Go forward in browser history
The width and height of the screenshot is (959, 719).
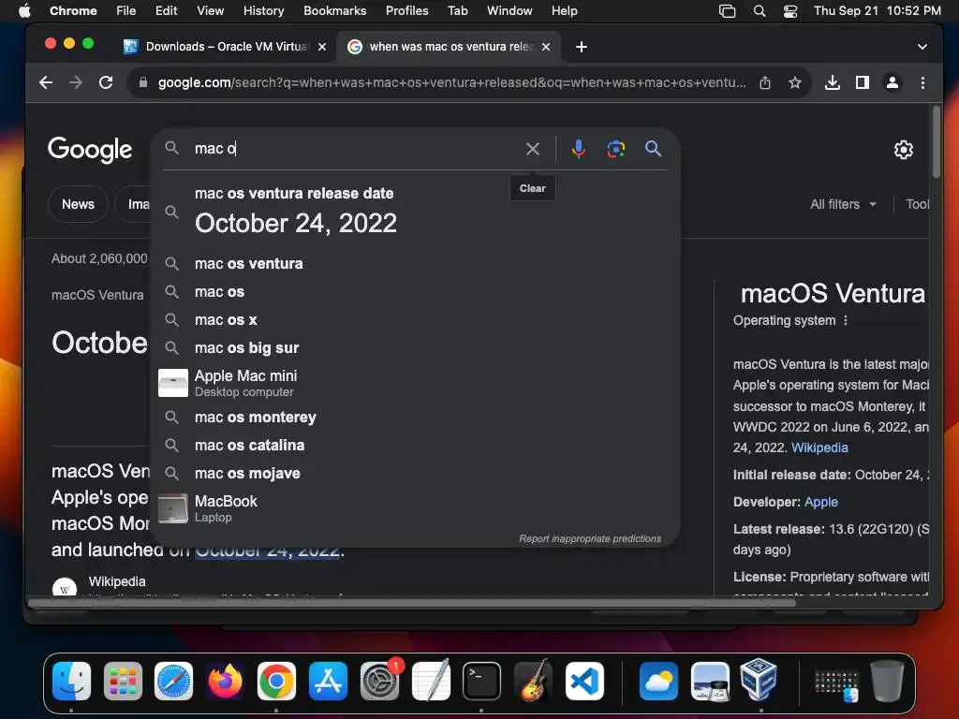pos(76,82)
